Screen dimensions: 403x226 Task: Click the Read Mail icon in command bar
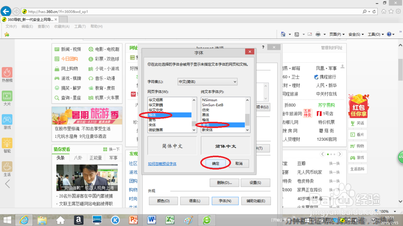pos(310,34)
